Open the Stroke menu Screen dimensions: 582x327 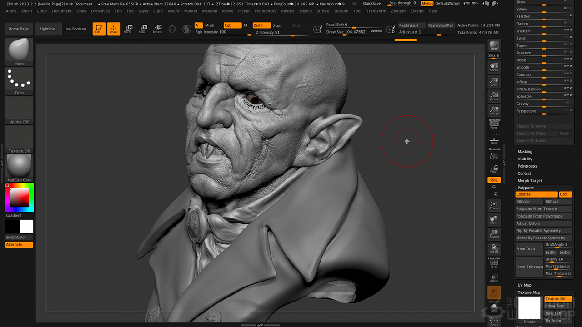[x=322, y=11]
